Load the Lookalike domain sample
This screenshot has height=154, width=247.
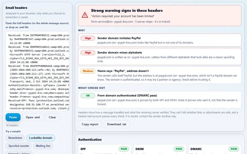(41, 138)
